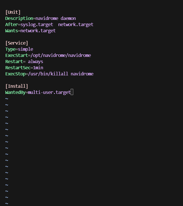The height and width of the screenshot is (206, 183).
Task: Click the ExecStop key name
Action: pyautogui.click(x=15, y=74)
